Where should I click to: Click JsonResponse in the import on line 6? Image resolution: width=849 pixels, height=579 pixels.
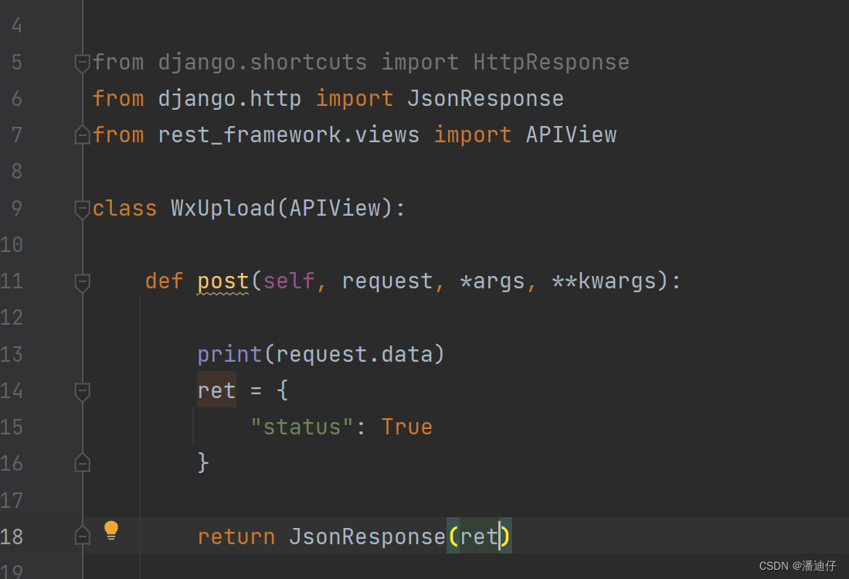click(484, 98)
